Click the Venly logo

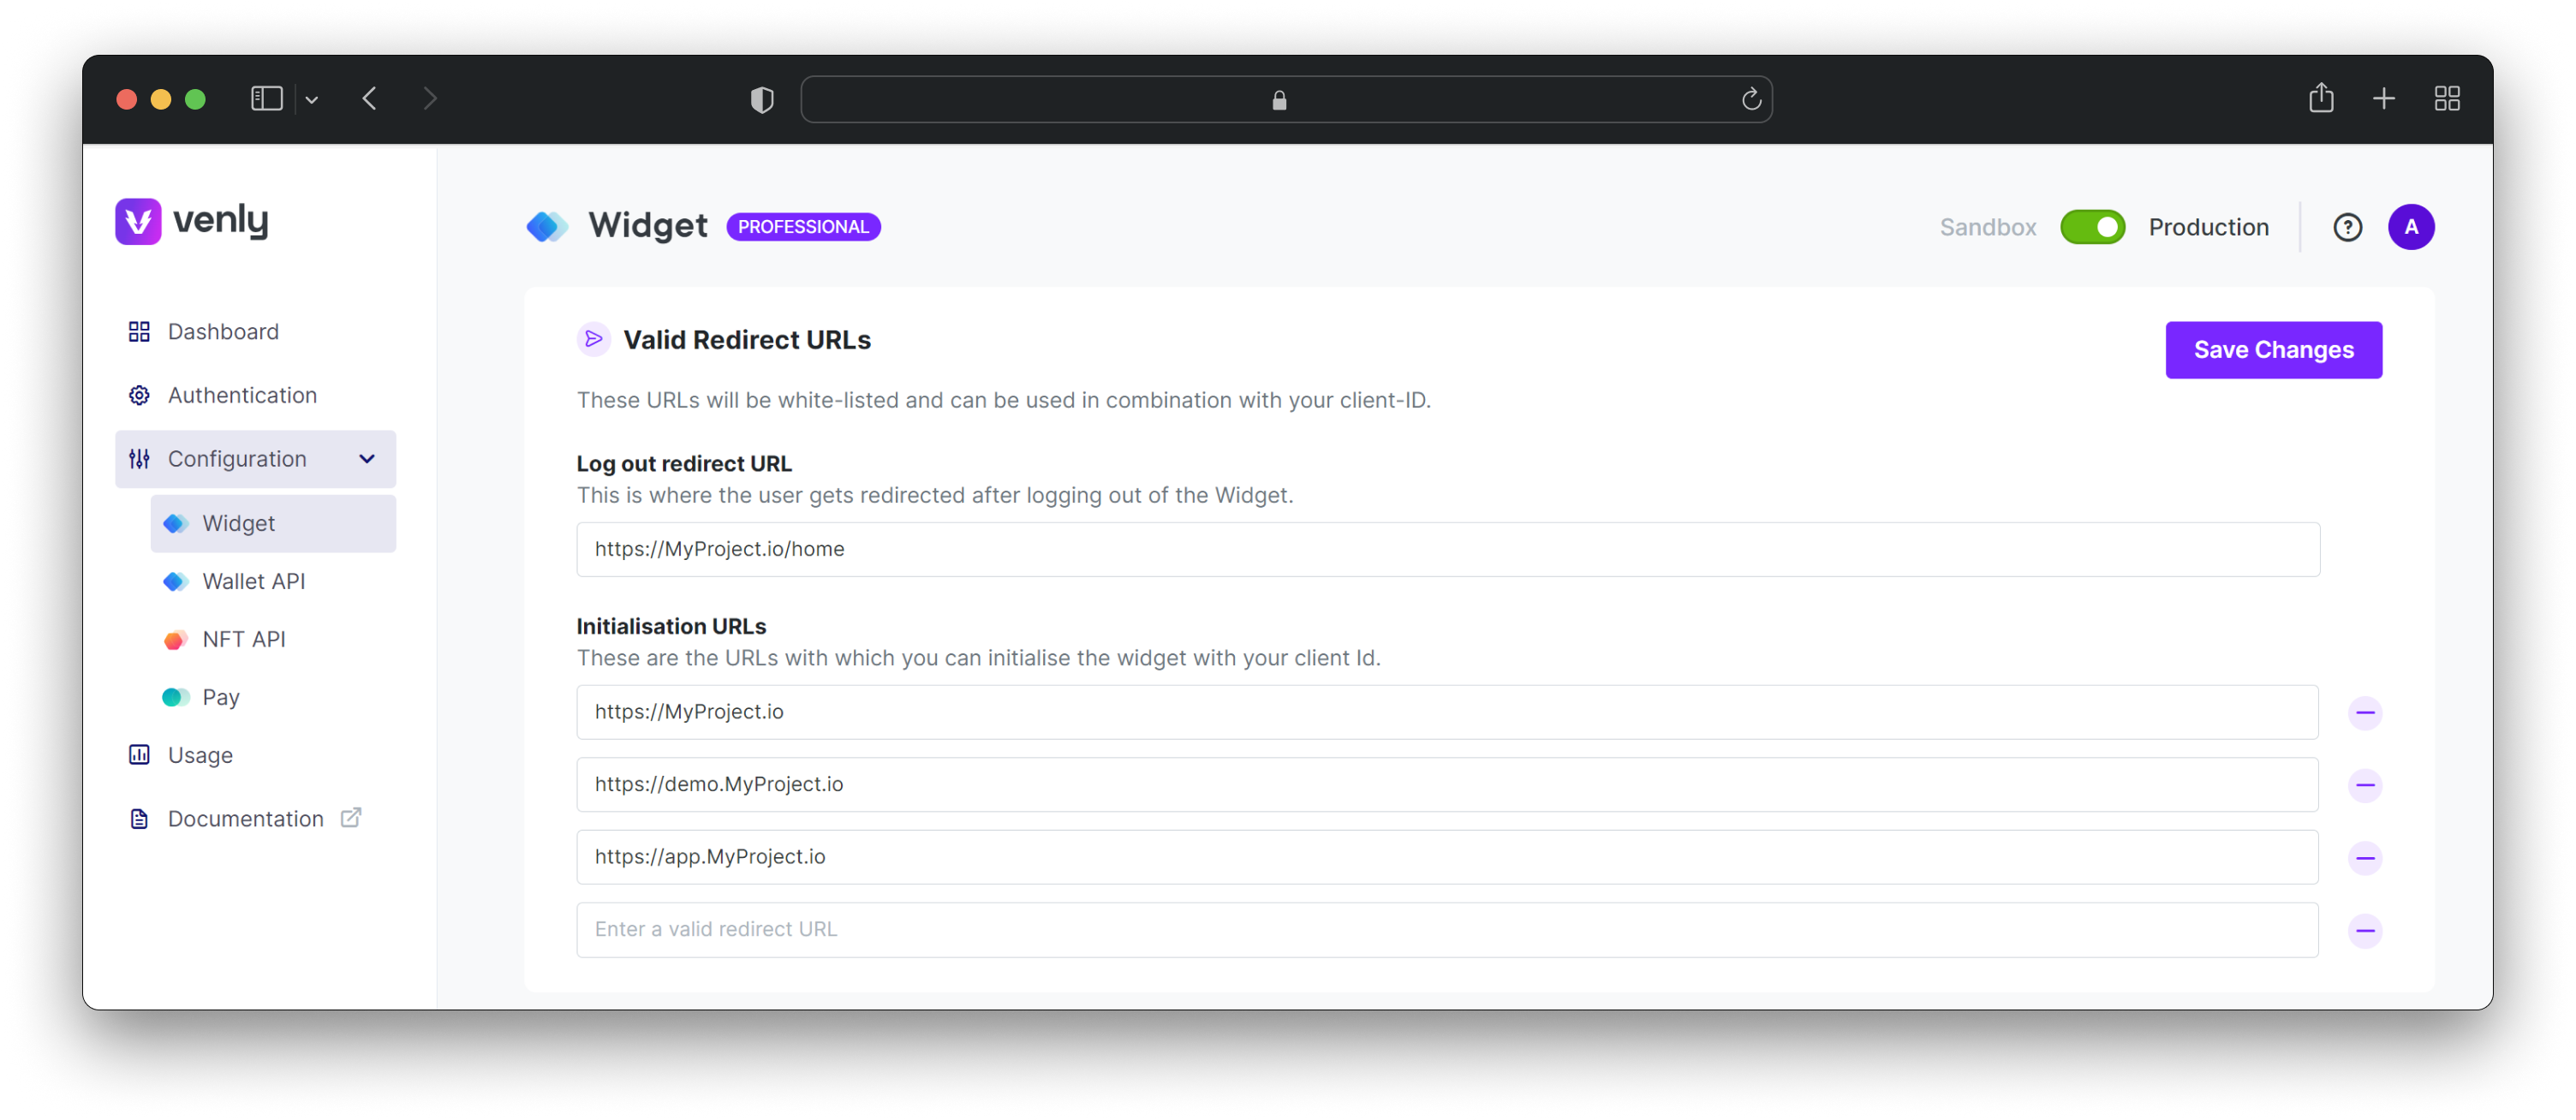tap(192, 220)
